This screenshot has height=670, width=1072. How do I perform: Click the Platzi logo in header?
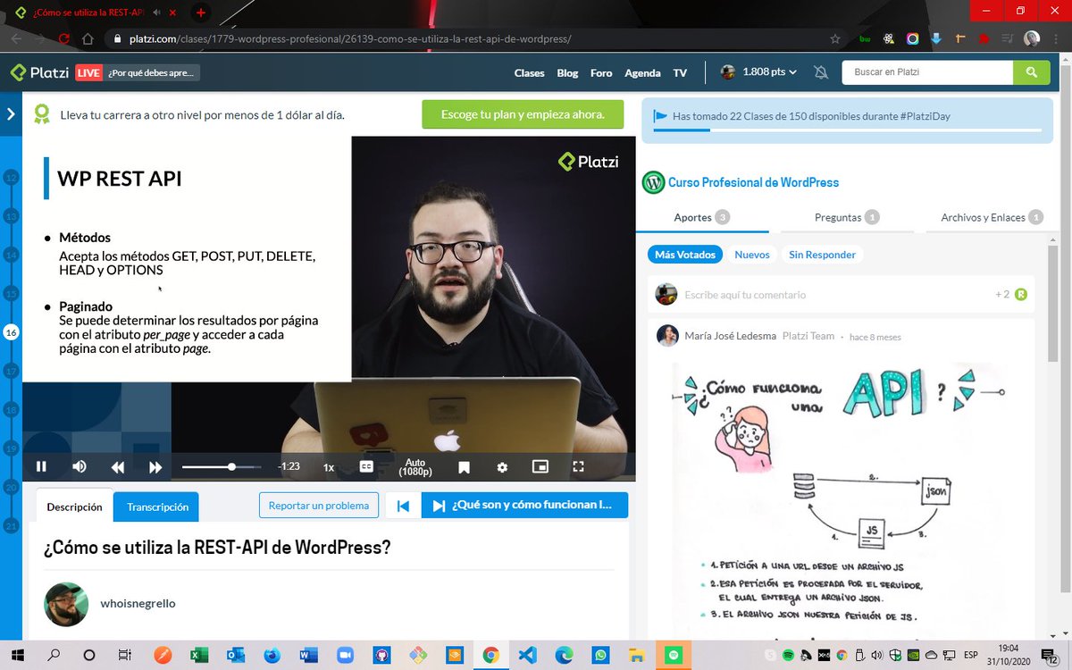(39, 72)
